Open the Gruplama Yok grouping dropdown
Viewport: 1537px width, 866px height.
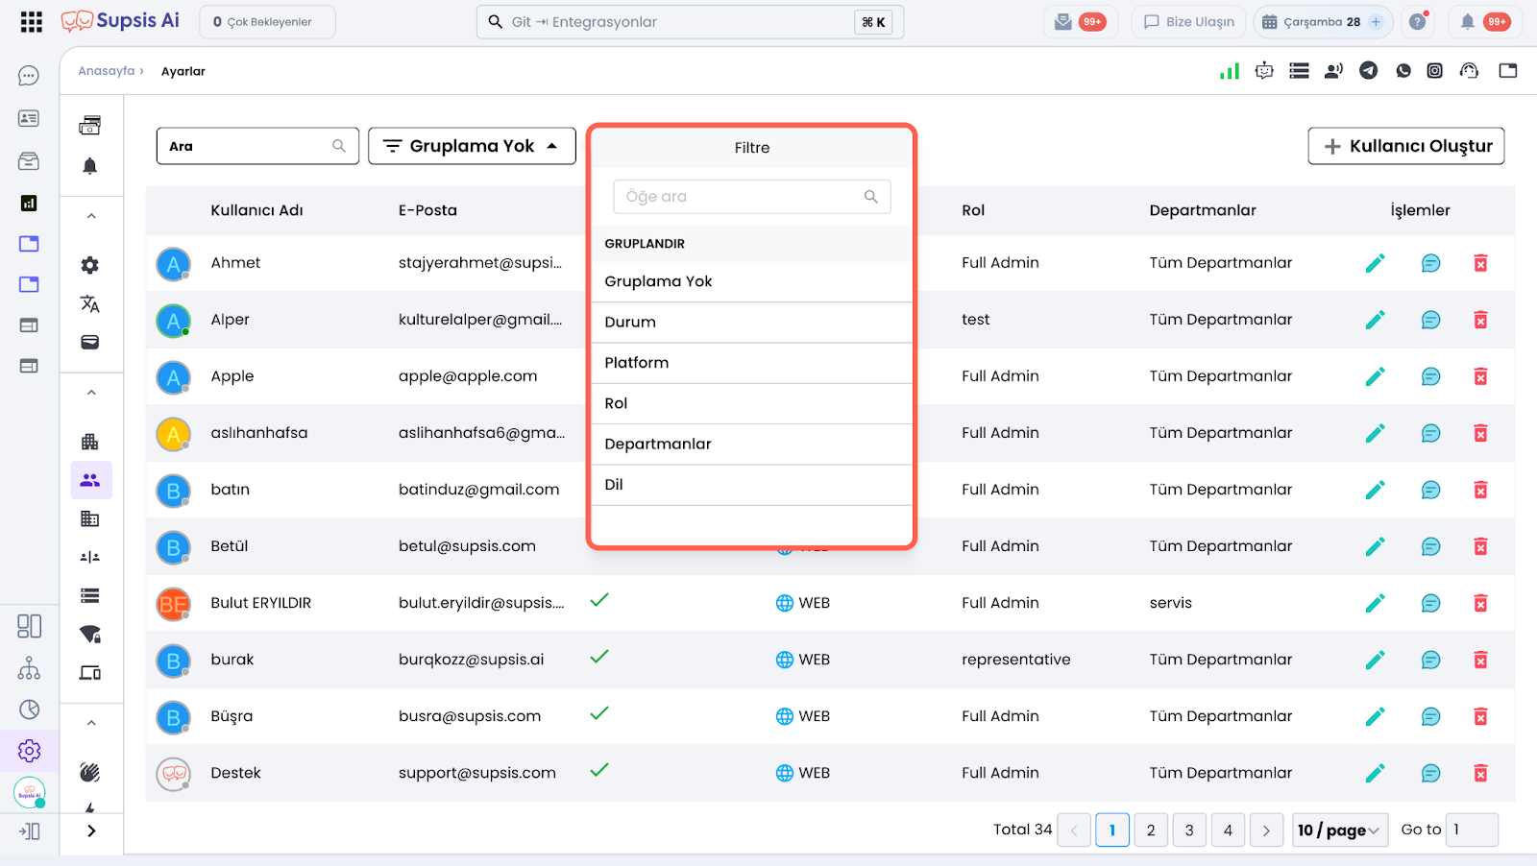[x=472, y=146]
